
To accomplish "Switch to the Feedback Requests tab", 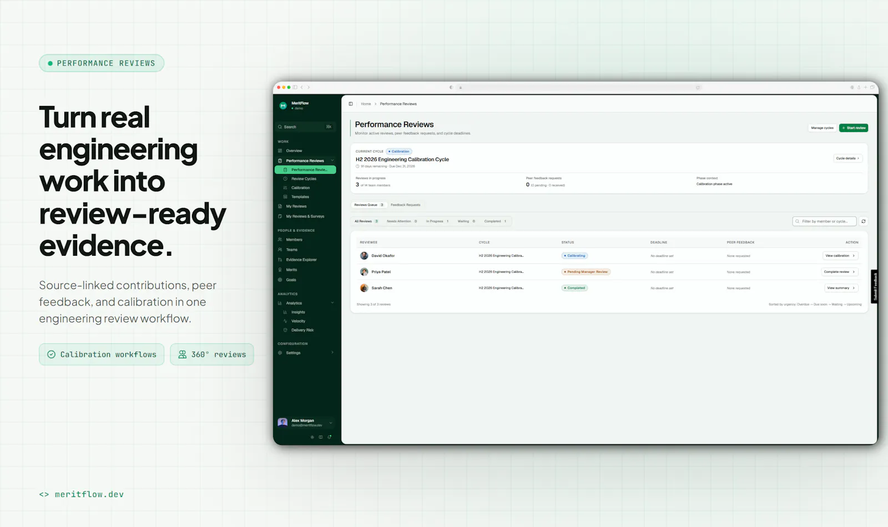I will (x=406, y=205).
